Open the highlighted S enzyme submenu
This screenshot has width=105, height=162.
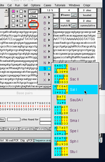[x=45, y=69]
